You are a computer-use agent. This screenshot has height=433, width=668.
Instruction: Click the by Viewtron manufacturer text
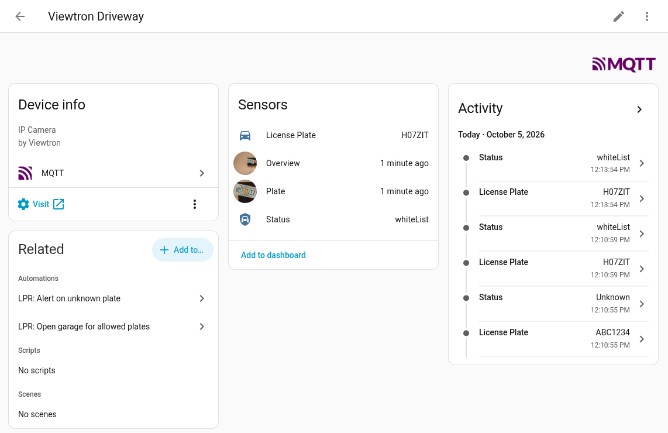39,143
